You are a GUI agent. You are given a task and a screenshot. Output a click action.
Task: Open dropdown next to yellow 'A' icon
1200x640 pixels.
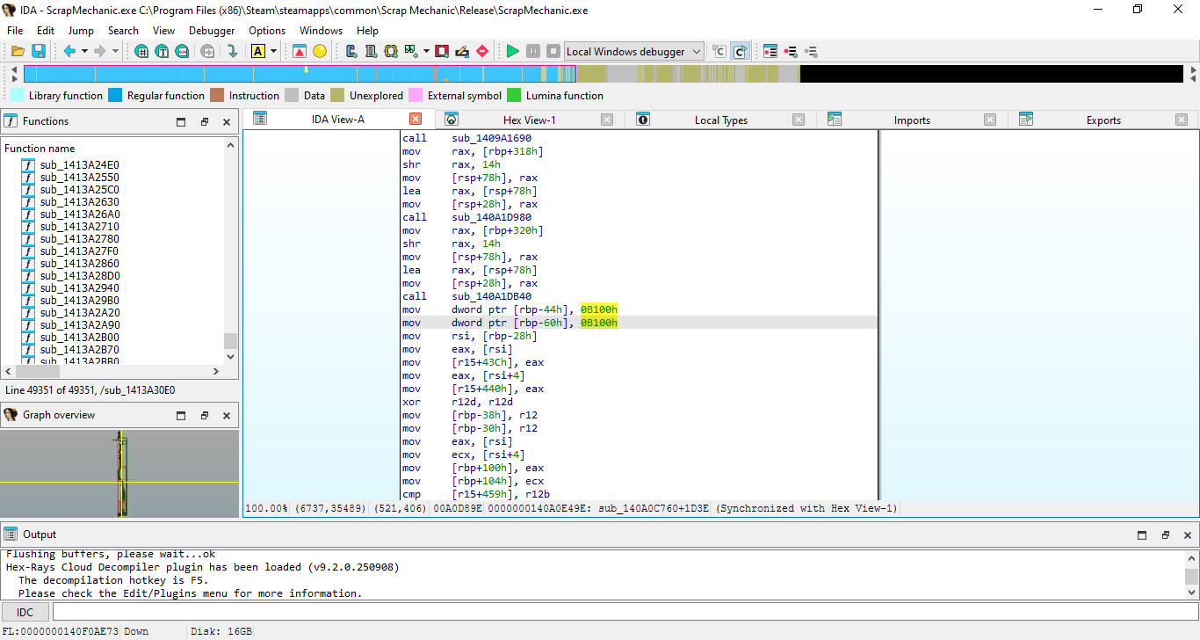pyautogui.click(x=273, y=51)
